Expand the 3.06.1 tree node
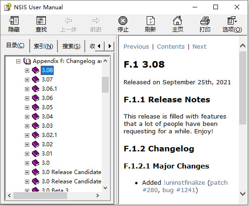 point(27,89)
